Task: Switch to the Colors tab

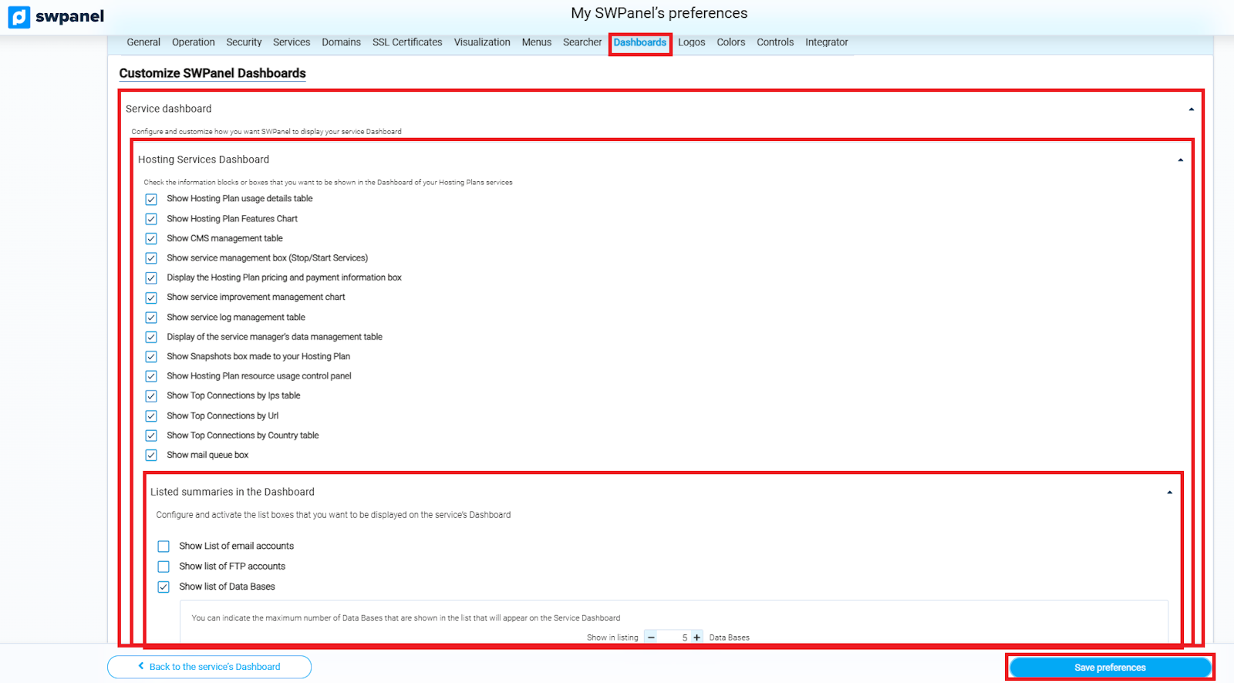Action: (730, 42)
